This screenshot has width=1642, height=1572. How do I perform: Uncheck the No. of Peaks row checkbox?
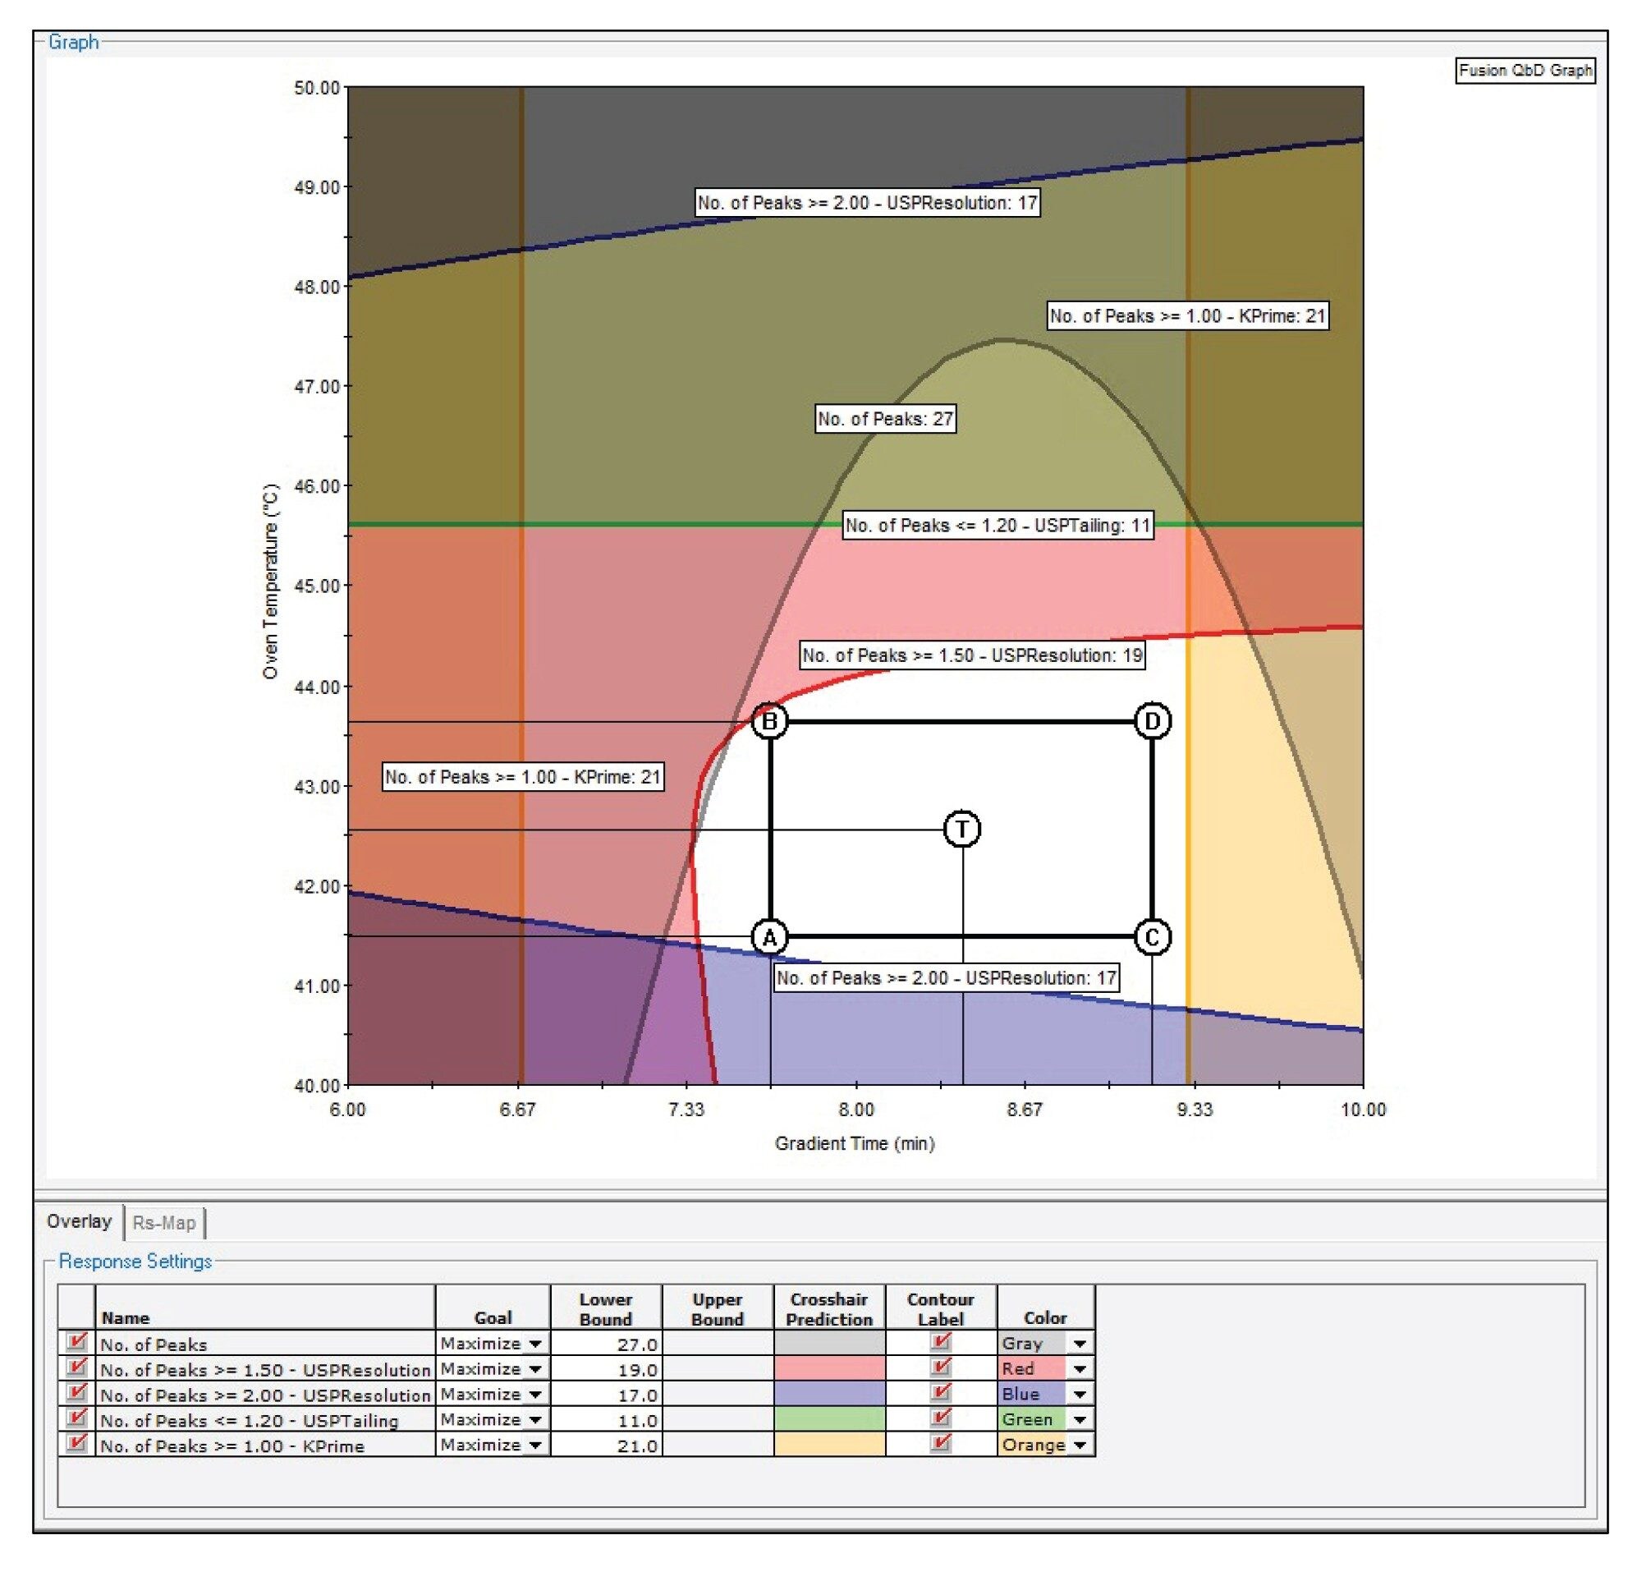tap(76, 1342)
